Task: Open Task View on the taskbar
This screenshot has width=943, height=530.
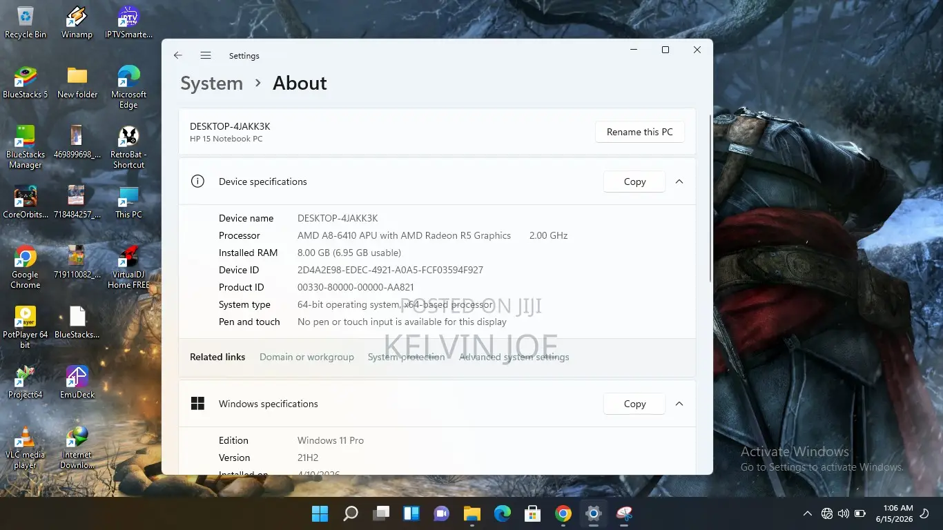Action: click(381, 513)
